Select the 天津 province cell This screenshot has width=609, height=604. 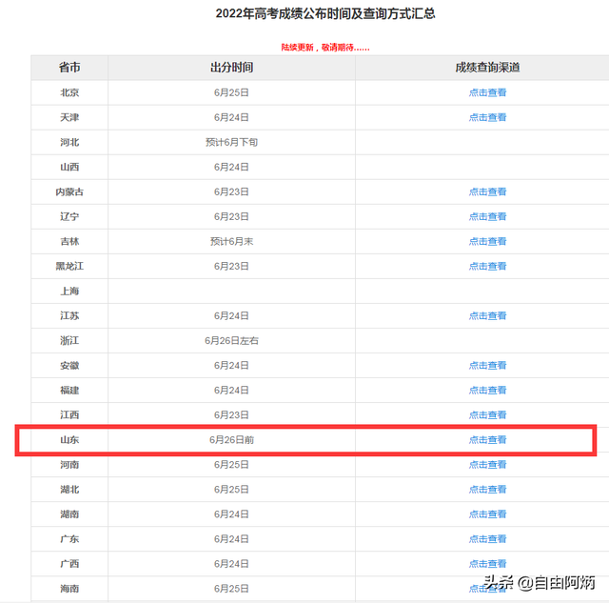pos(69,117)
